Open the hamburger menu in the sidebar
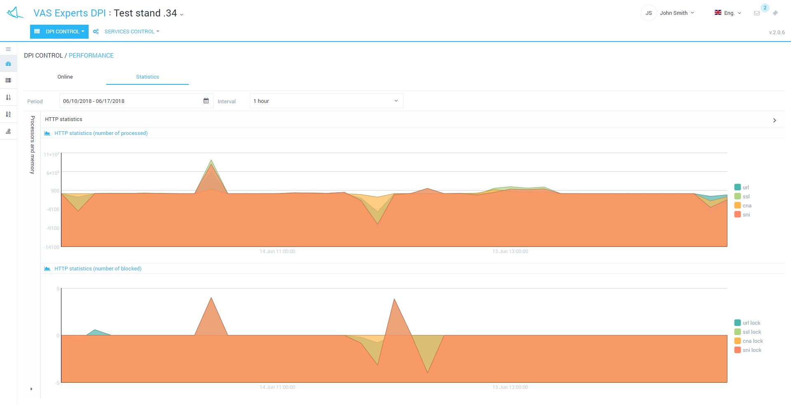Screen dimensions: 791x405 [x=8, y=49]
